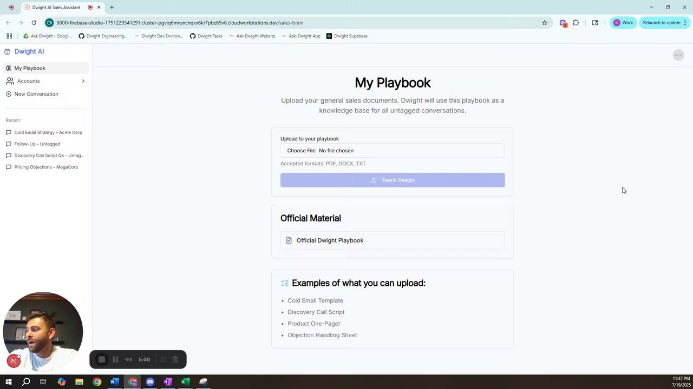Close the Dwight AI Sales Assistant tab

(x=99, y=8)
